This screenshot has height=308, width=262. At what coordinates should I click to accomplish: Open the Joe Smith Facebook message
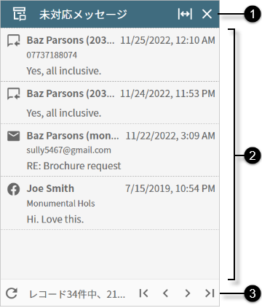[x=110, y=203]
